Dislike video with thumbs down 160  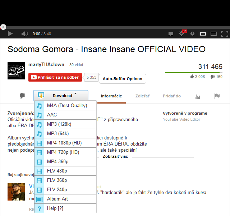216,77
